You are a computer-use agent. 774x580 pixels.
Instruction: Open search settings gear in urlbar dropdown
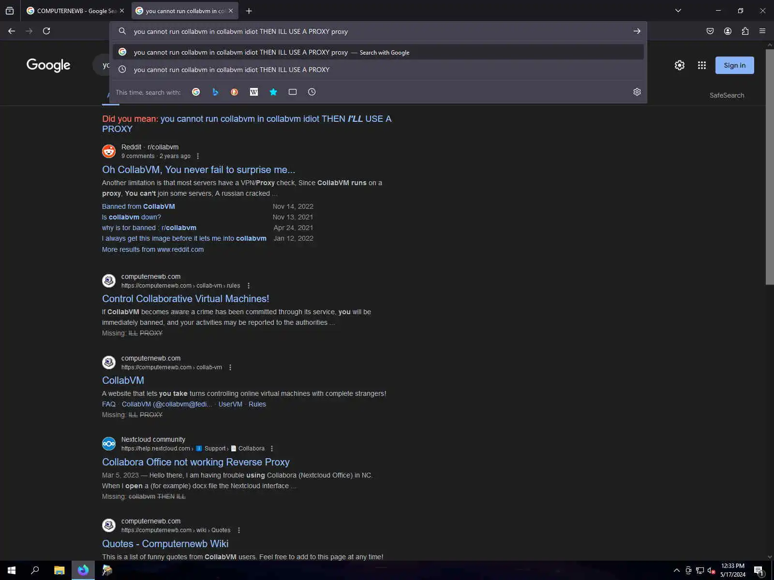[637, 92]
